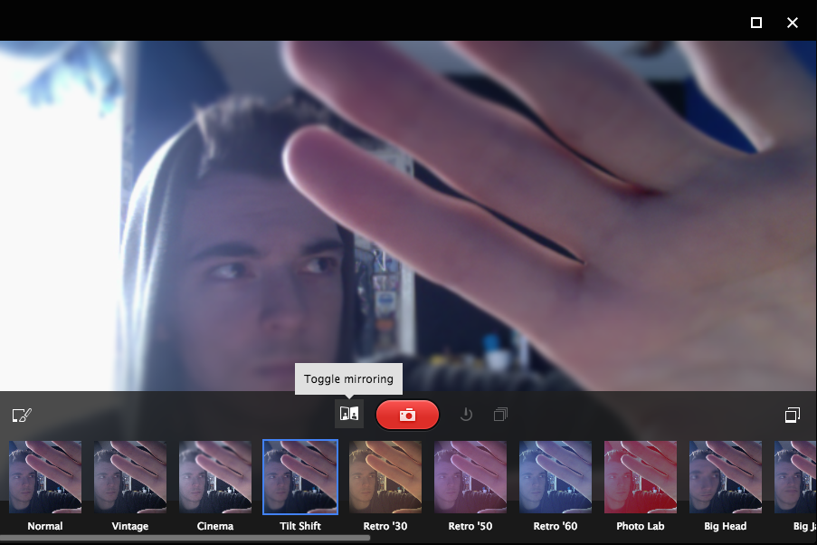This screenshot has height=545, width=817.
Task: Select the Normal filter thumbnail
Action: click(x=45, y=477)
